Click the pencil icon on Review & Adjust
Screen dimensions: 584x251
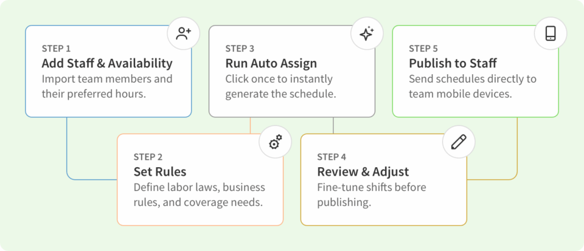(459, 142)
